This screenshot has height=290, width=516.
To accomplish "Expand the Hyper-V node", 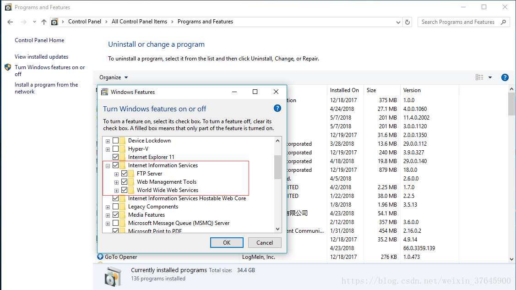I will (x=108, y=149).
